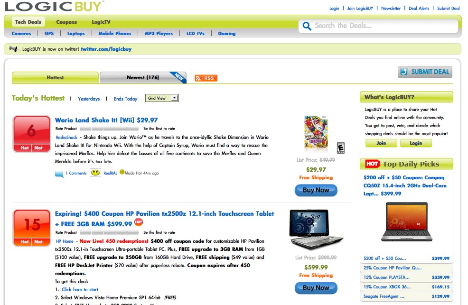Open the Grid View dropdown
Image resolution: width=468 pixels, height=305 pixels.
(x=162, y=98)
